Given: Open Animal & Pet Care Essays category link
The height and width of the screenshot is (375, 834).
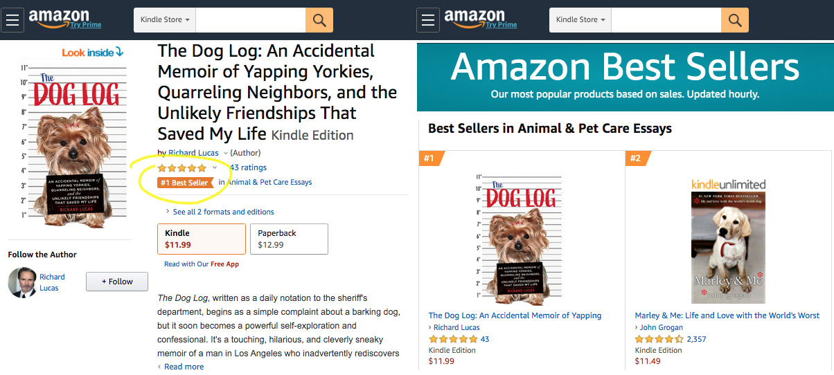Looking at the screenshot, I should [x=269, y=183].
